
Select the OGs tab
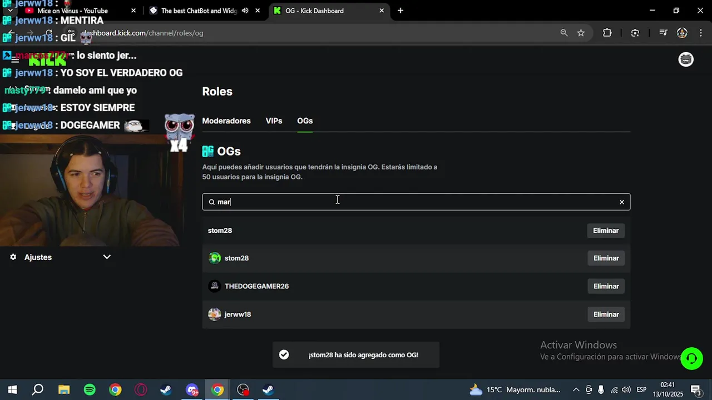coord(305,121)
